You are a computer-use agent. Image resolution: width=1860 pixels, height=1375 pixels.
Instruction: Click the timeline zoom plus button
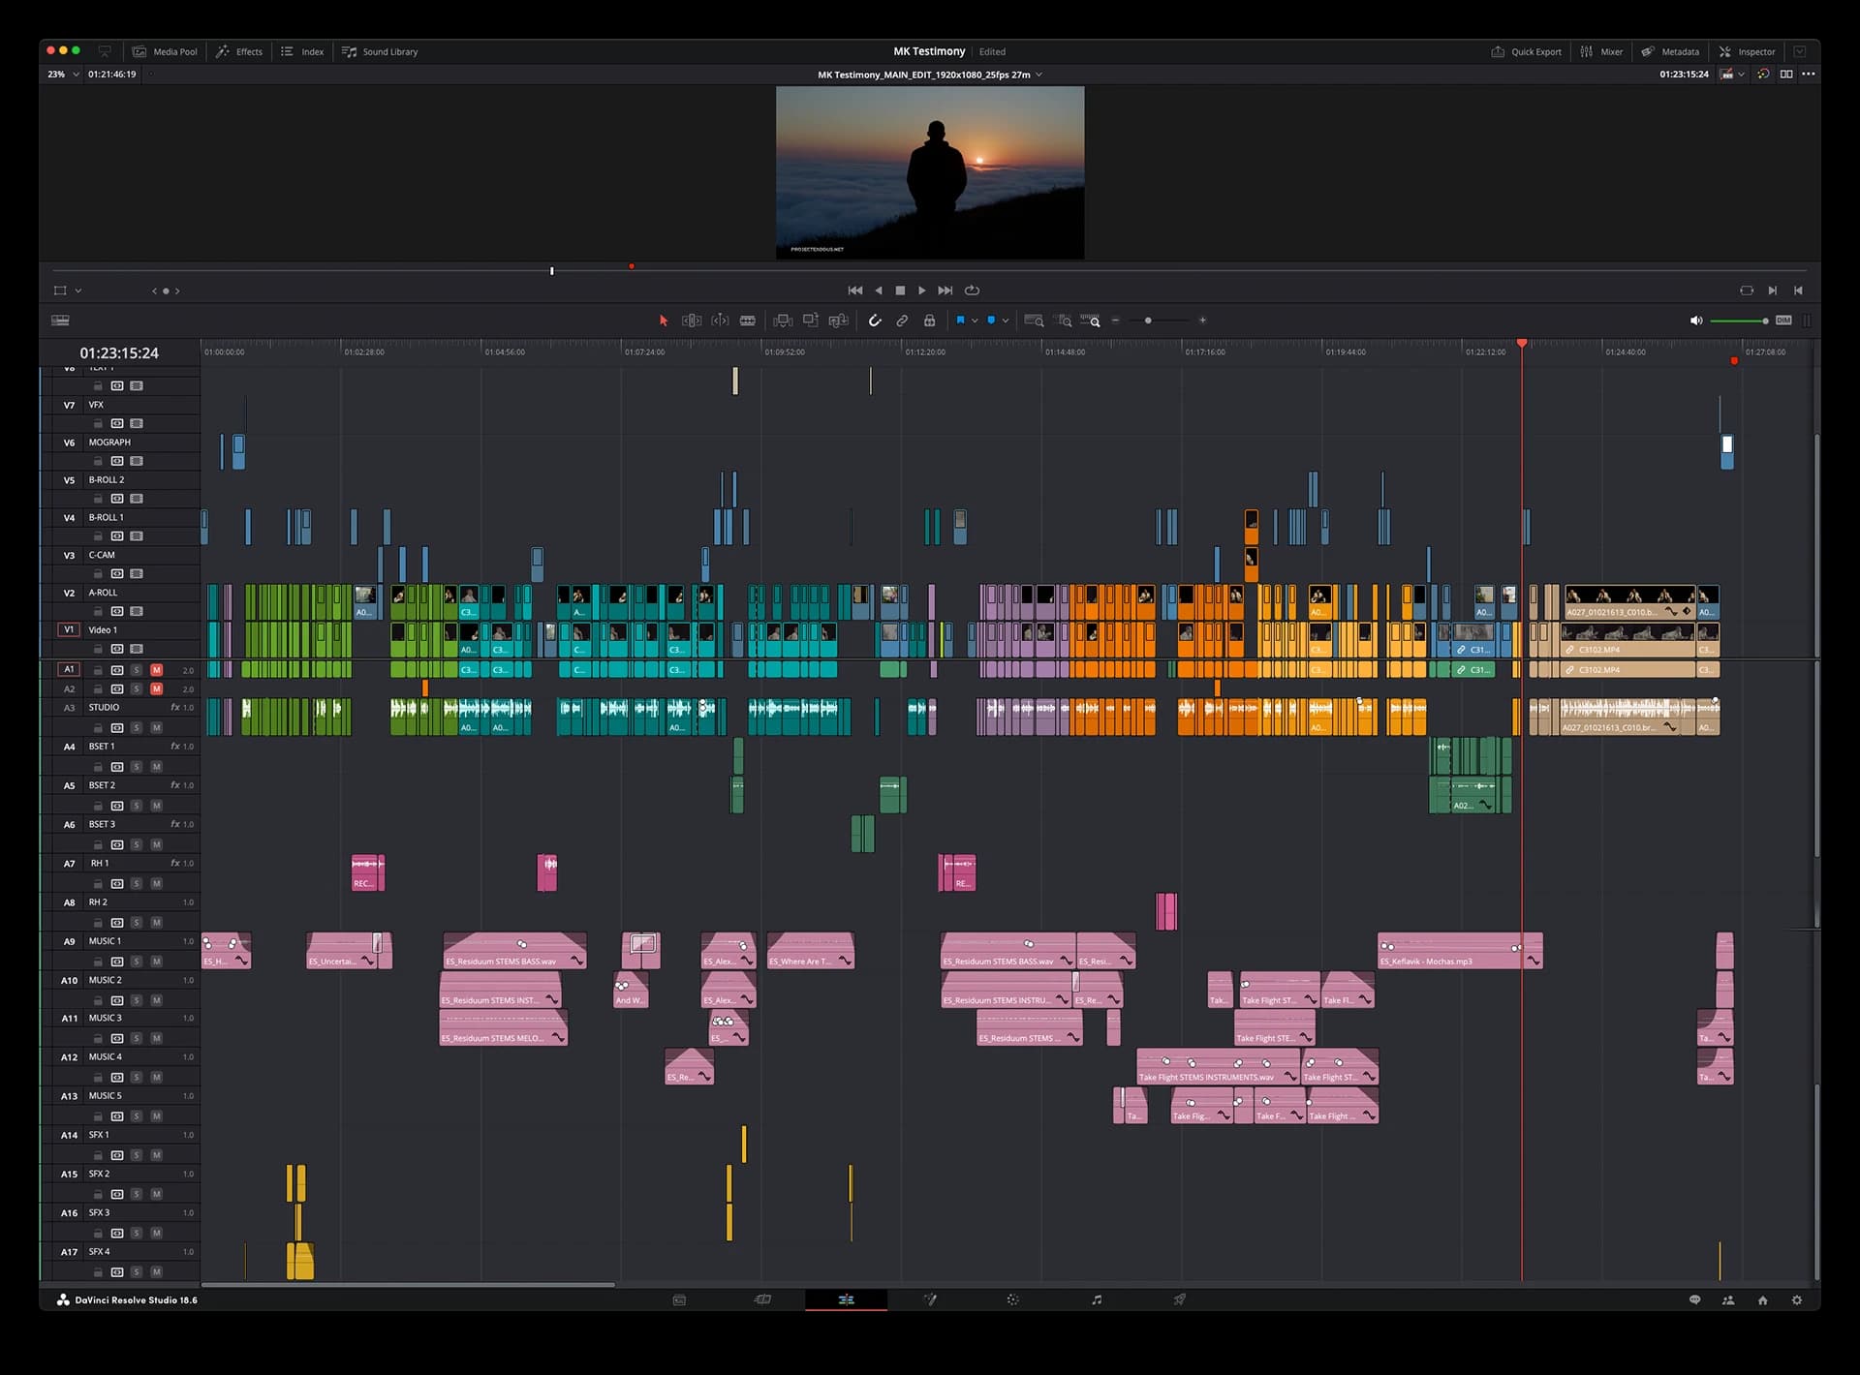(x=1202, y=321)
